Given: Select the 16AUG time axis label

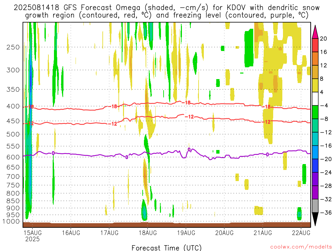Looking at the screenshot, I should click(x=71, y=233).
